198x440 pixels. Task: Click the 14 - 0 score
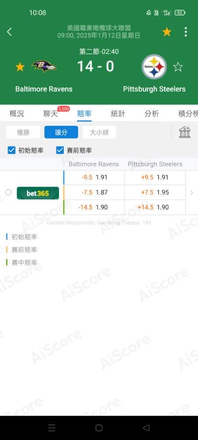tap(95, 66)
